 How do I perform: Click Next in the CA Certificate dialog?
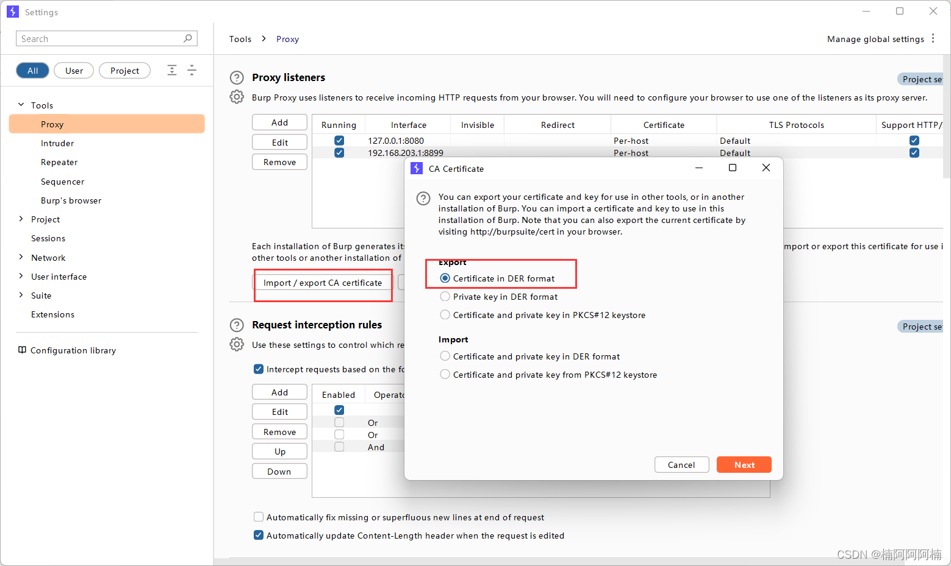click(x=744, y=464)
